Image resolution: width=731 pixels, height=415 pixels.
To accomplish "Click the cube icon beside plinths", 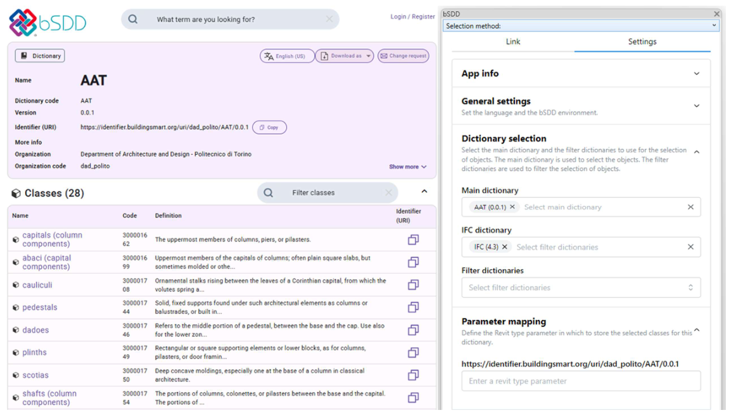I will (x=15, y=352).
